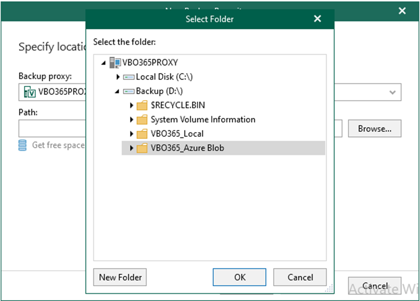
Task: Click the VBO365PROXY computer icon
Action: click(115, 63)
